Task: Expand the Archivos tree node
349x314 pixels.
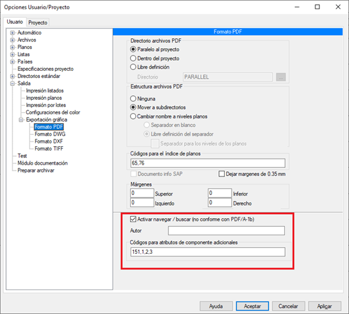Action: [x=13, y=40]
